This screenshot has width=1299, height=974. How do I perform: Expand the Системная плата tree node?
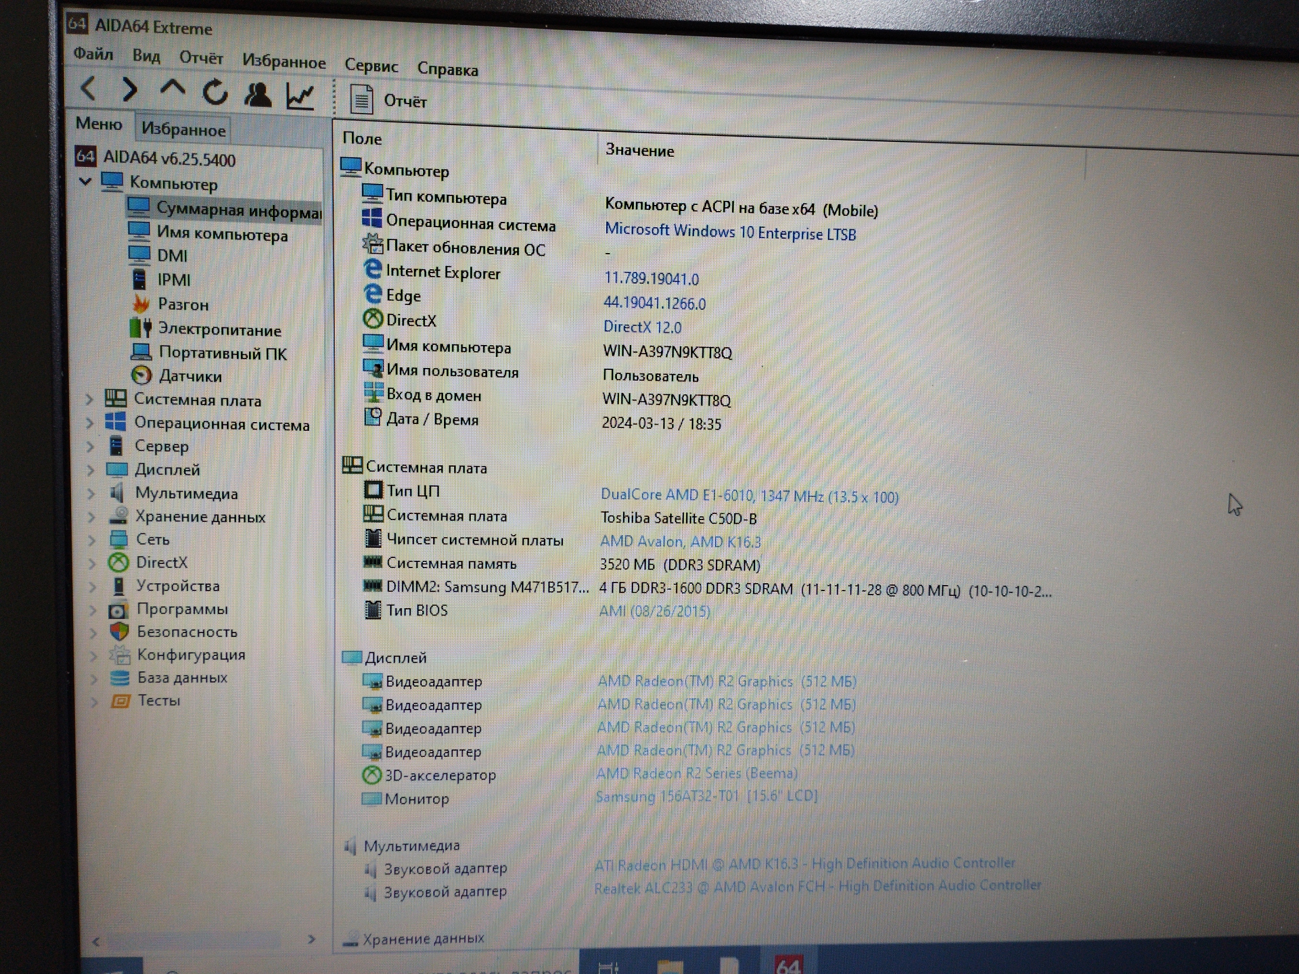click(x=89, y=400)
